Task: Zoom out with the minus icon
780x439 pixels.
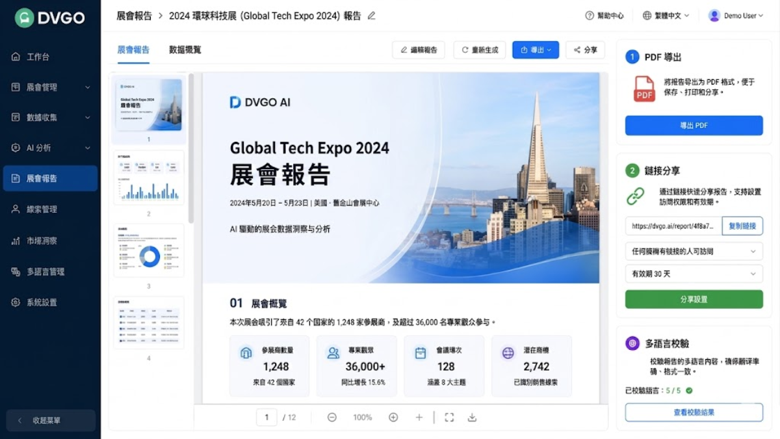Action: [332, 418]
